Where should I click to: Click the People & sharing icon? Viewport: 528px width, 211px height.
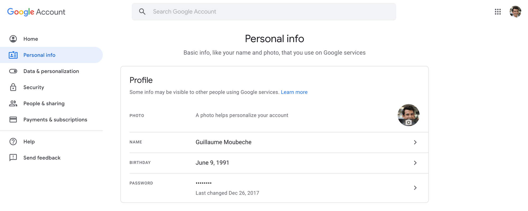pyautogui.click(x=13, y=103)
